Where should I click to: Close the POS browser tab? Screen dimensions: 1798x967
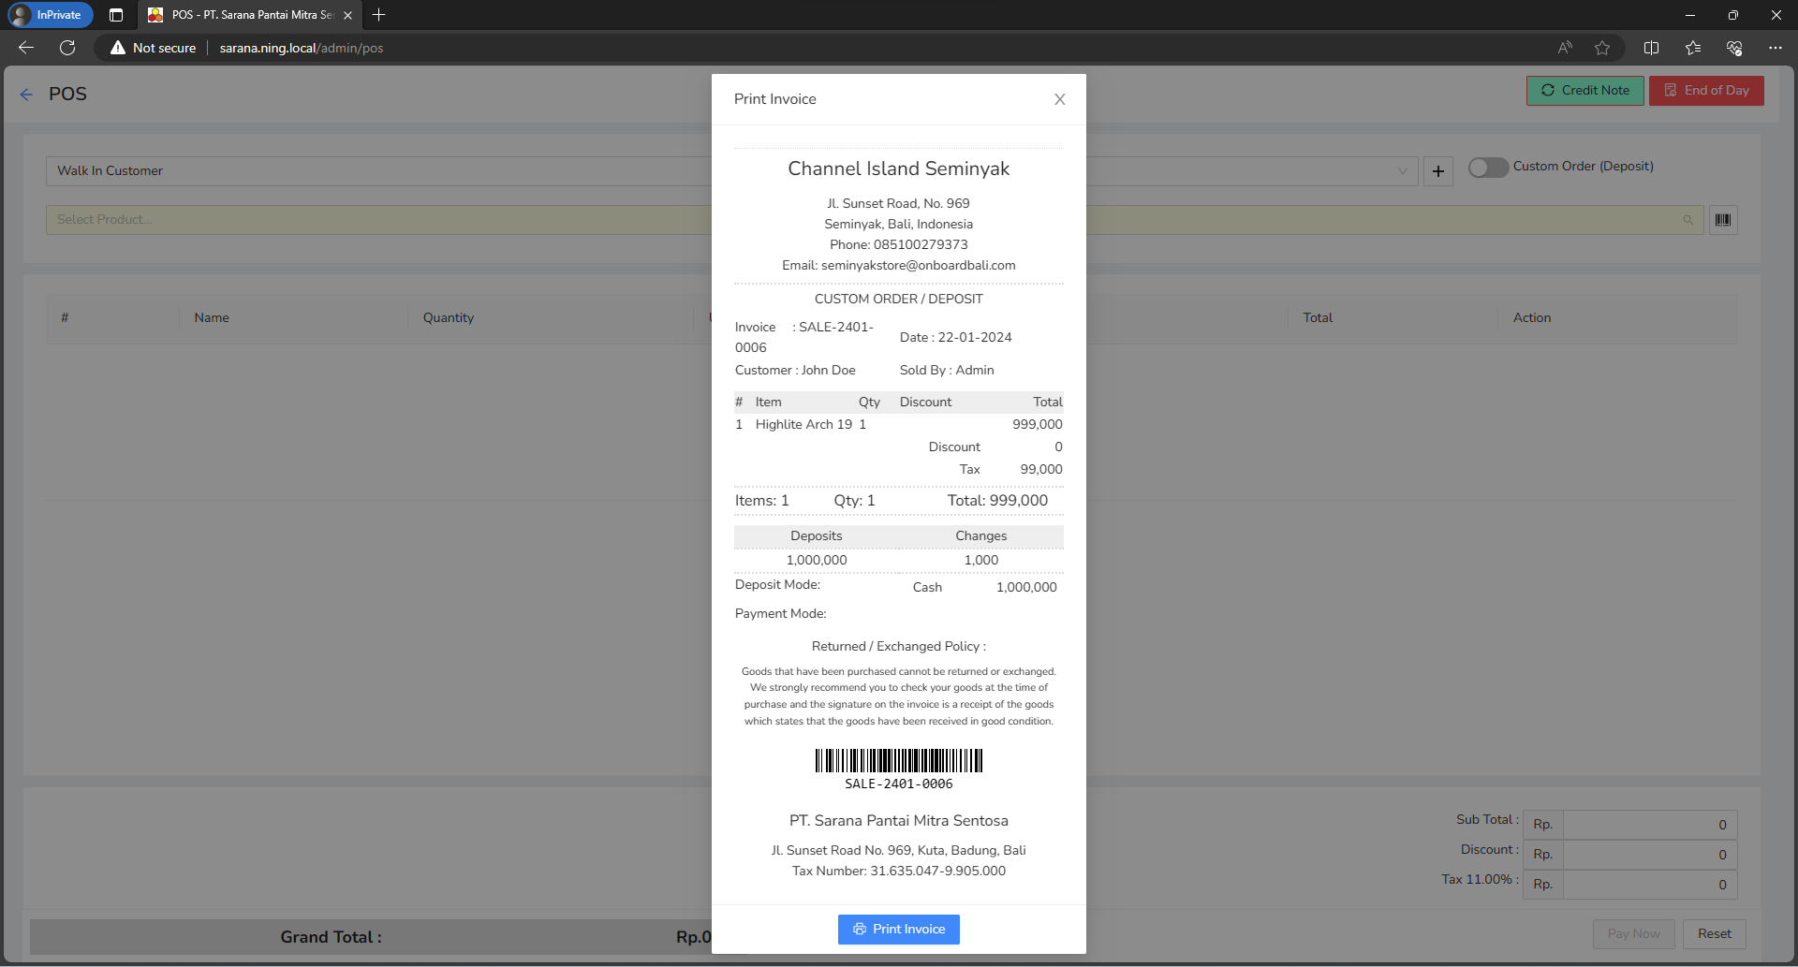pyautogui.click(x=347, y=15)
